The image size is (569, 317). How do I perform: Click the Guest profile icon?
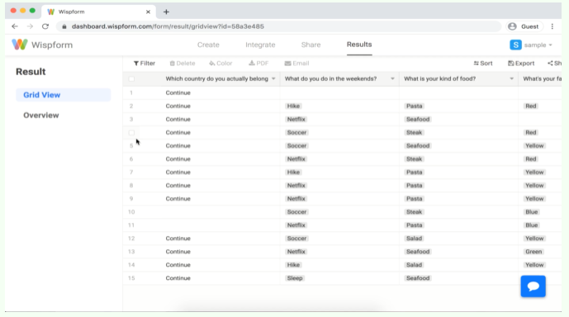(512, 26)
